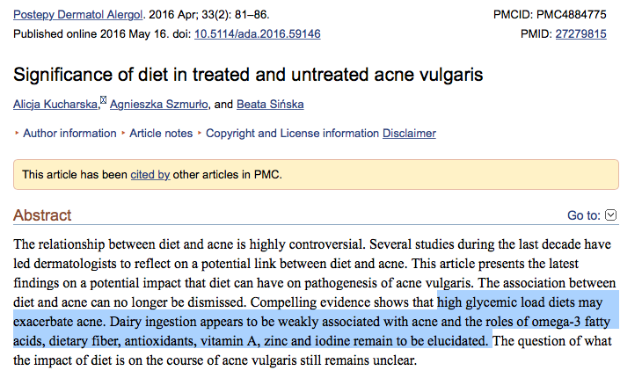Open the Go to section dropdown arrow
The width and height of the screenshot is (642, 378).
pyautogui.click(x=612, y=214)
